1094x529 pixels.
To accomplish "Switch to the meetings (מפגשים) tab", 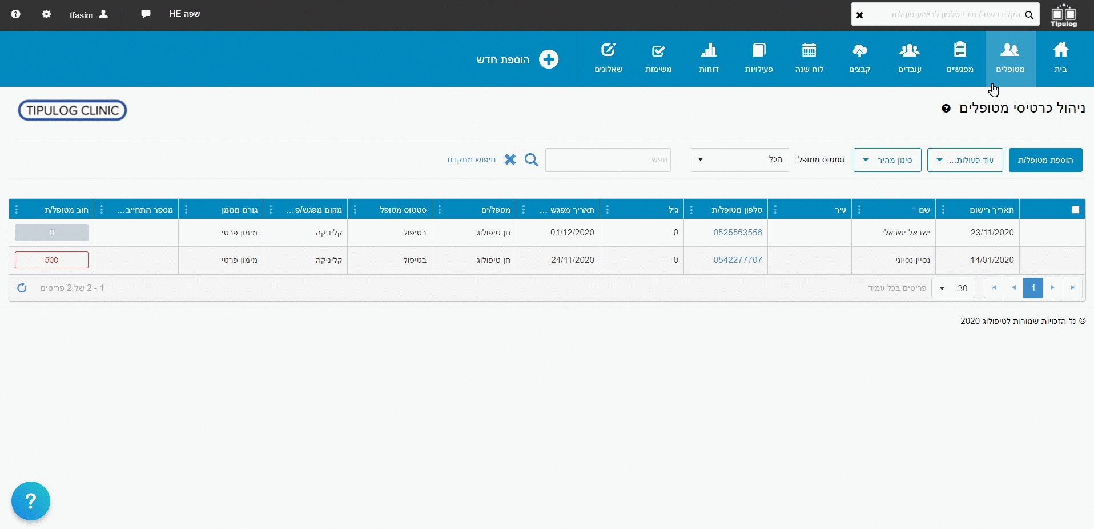I will [x=960, y=58].
